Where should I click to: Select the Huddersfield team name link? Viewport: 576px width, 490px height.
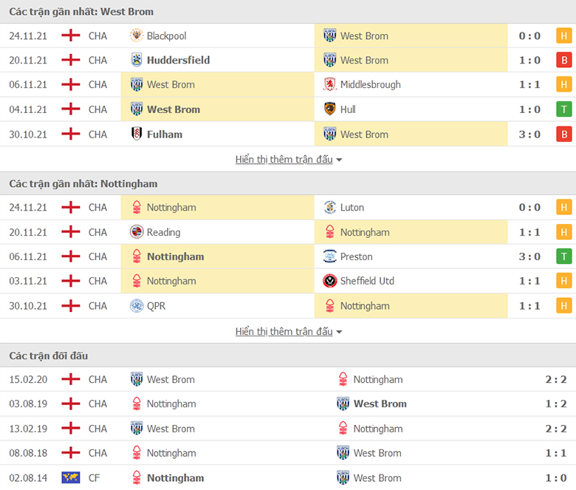point(178,60)
